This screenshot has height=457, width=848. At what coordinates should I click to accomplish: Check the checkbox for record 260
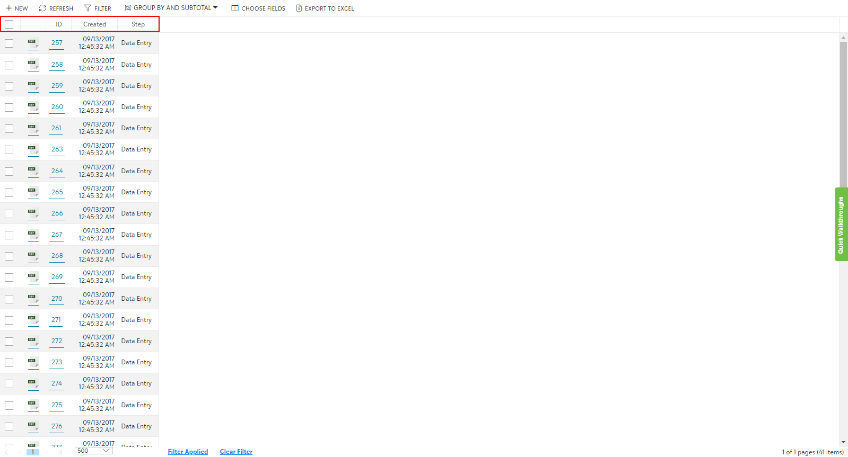[9, 107]
